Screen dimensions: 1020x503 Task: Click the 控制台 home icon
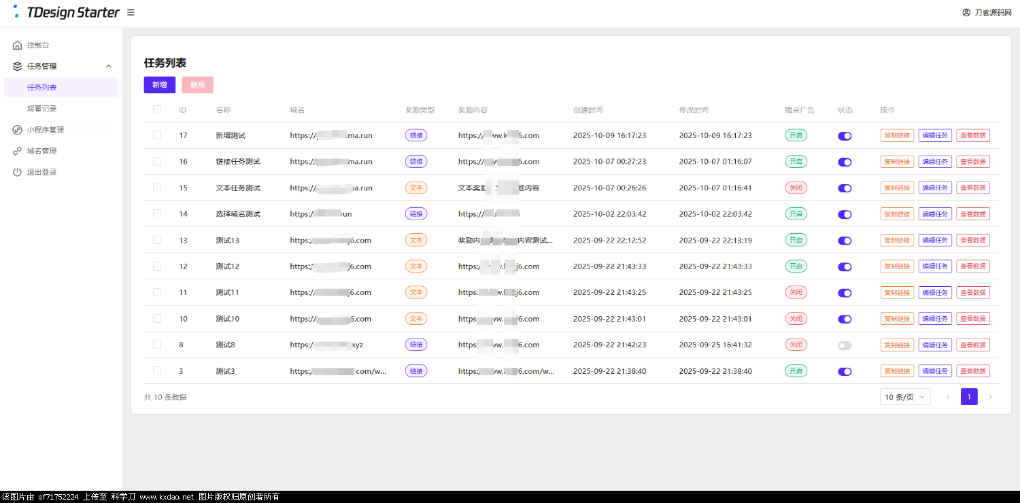click(x=18, y=45)
